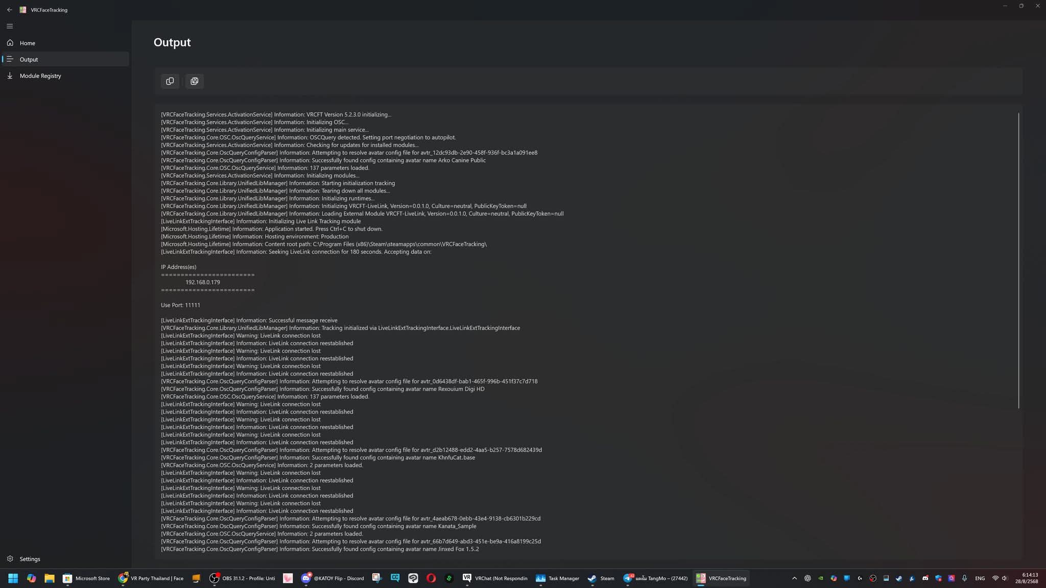Switch to the Telegram TangMo chat window

[655, 578]
